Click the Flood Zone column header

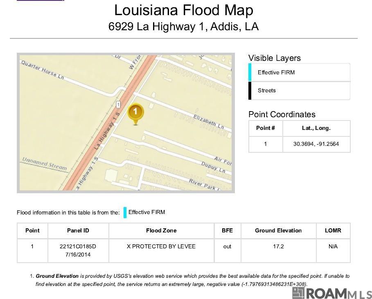pos(161,231)
